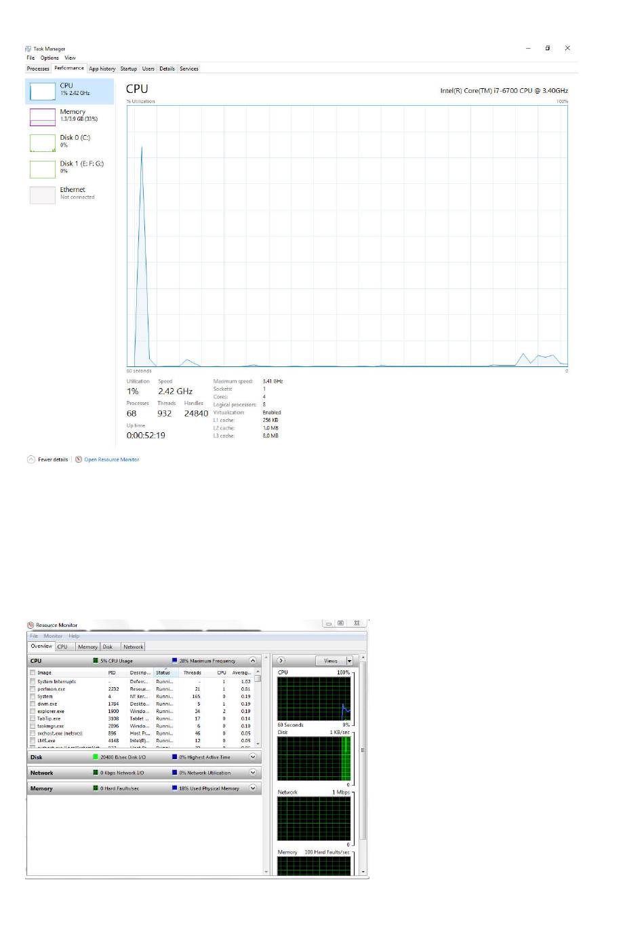Open Resource Monitor File menu
This screenshot has width=644, height=941.
click(x=34, y=636)
